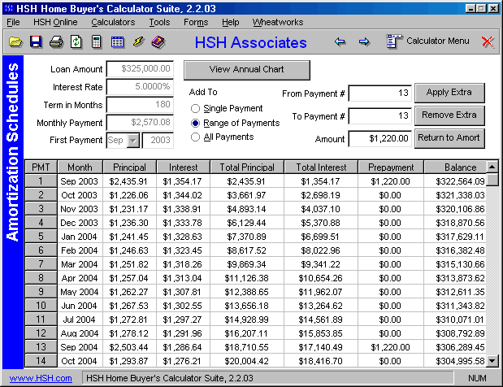Viewport: 503px width, 387px height.
Task: Click total interest cell $18,416.70
Action: 321,361
